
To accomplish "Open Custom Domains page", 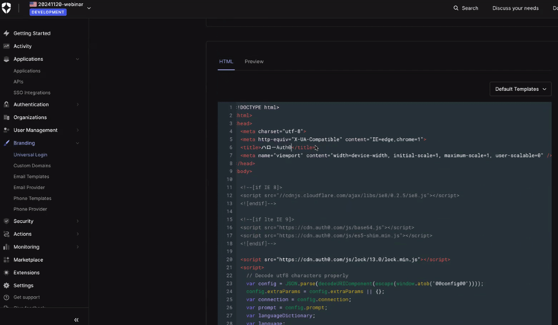I will click(32, 166).
